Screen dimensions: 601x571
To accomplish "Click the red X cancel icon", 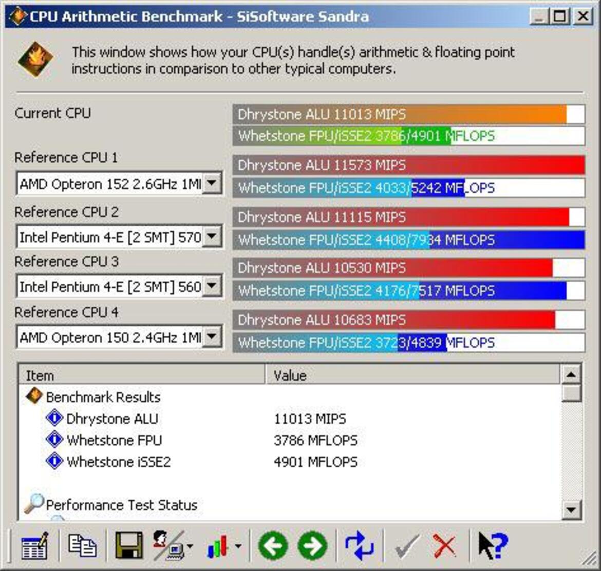I will tap(444, 545).
